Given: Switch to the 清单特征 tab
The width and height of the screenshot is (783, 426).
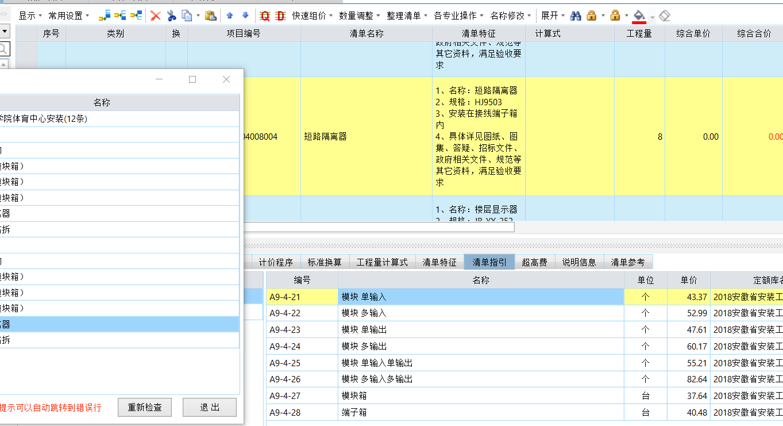Looking at the screenshot, I should (x=439, y=262).
